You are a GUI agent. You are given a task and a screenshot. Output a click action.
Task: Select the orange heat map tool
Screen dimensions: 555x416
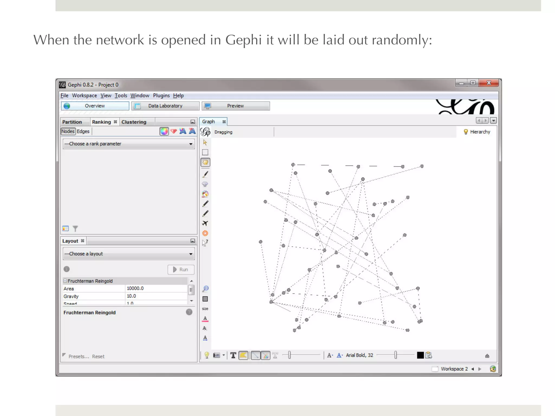click(x=205, y=233)
